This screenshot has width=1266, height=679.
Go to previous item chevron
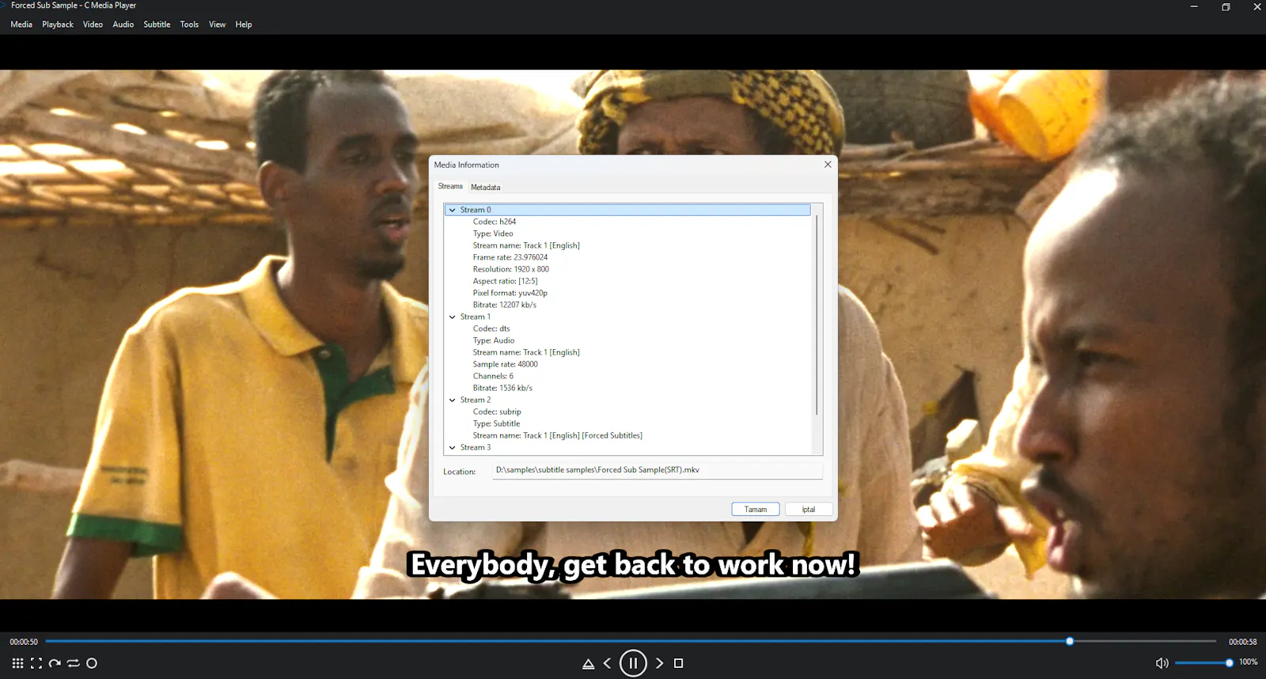(x=607, y=663)
